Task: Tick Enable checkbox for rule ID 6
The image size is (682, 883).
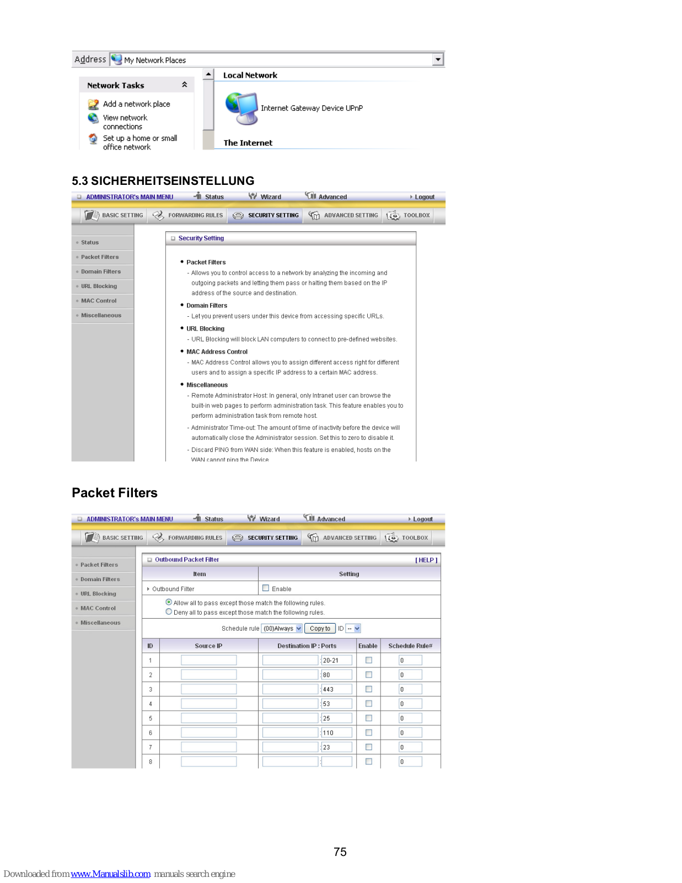Action: point(369,732)
